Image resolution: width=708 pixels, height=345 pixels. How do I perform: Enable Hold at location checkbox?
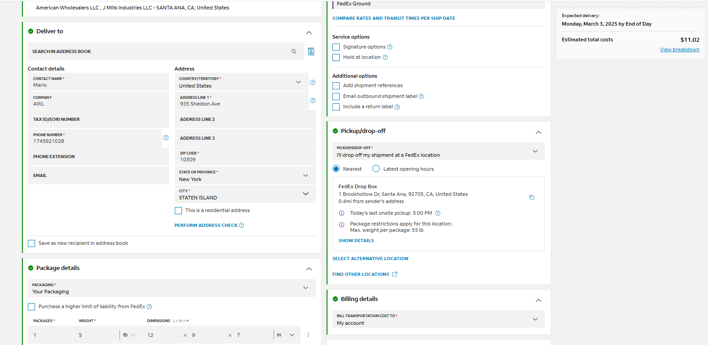[336, 57]
